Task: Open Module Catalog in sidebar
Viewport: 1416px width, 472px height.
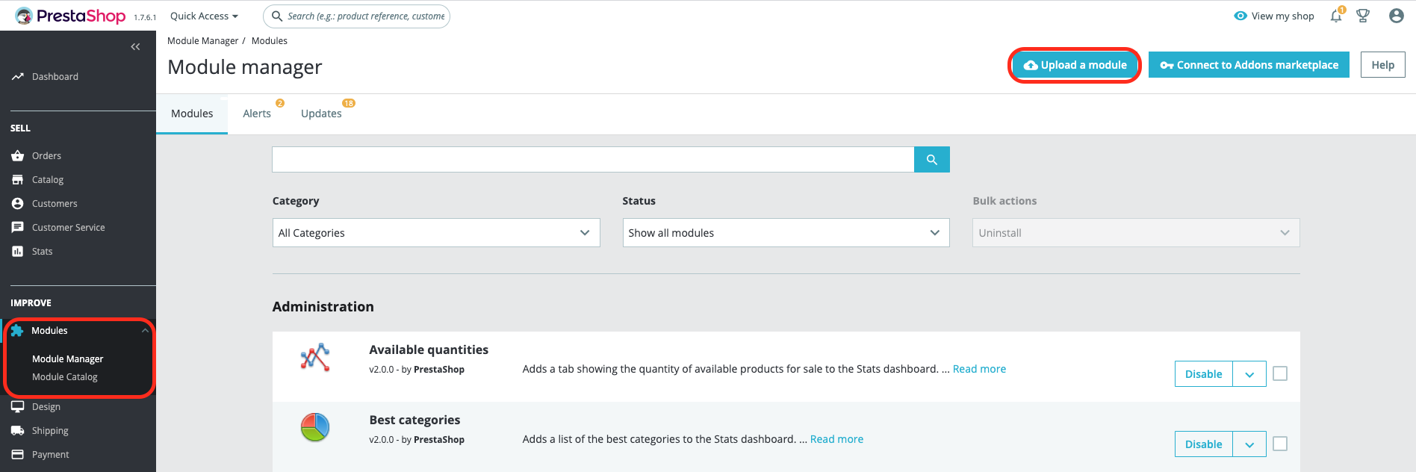Action: [x=65, y=377]
